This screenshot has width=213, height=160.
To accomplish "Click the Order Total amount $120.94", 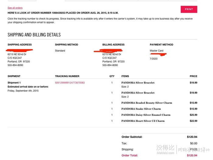I will 192,155.
